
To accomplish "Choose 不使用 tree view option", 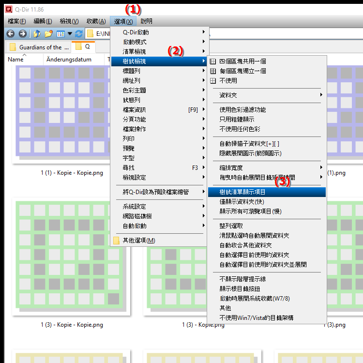I will click(267, 81).
